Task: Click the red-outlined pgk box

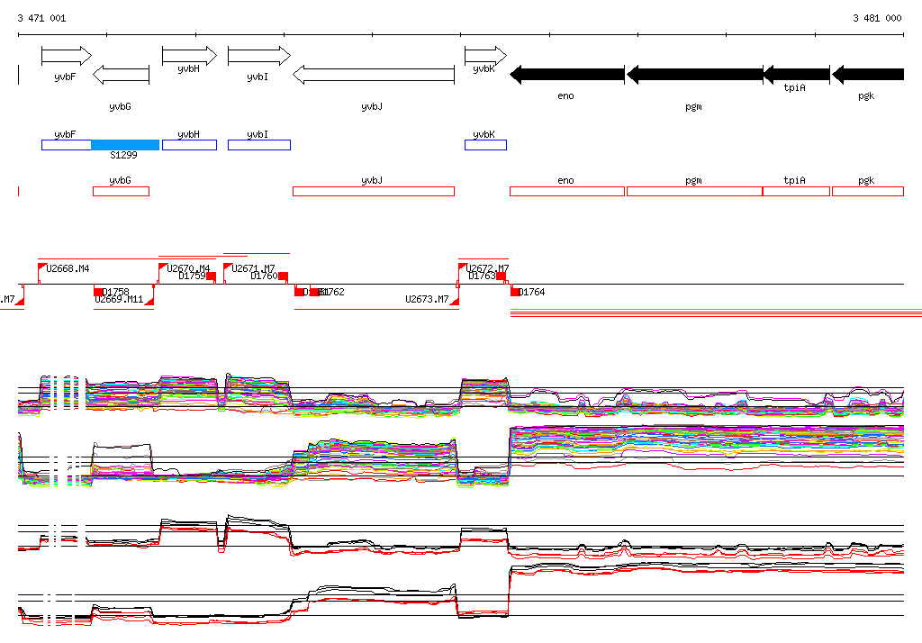Action: [868, 191]
